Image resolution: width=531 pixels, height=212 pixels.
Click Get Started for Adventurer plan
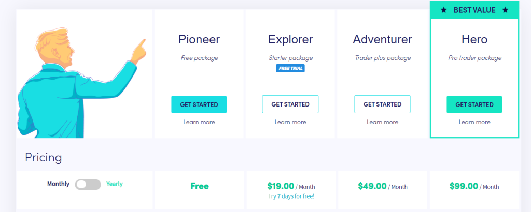(382, 104)
